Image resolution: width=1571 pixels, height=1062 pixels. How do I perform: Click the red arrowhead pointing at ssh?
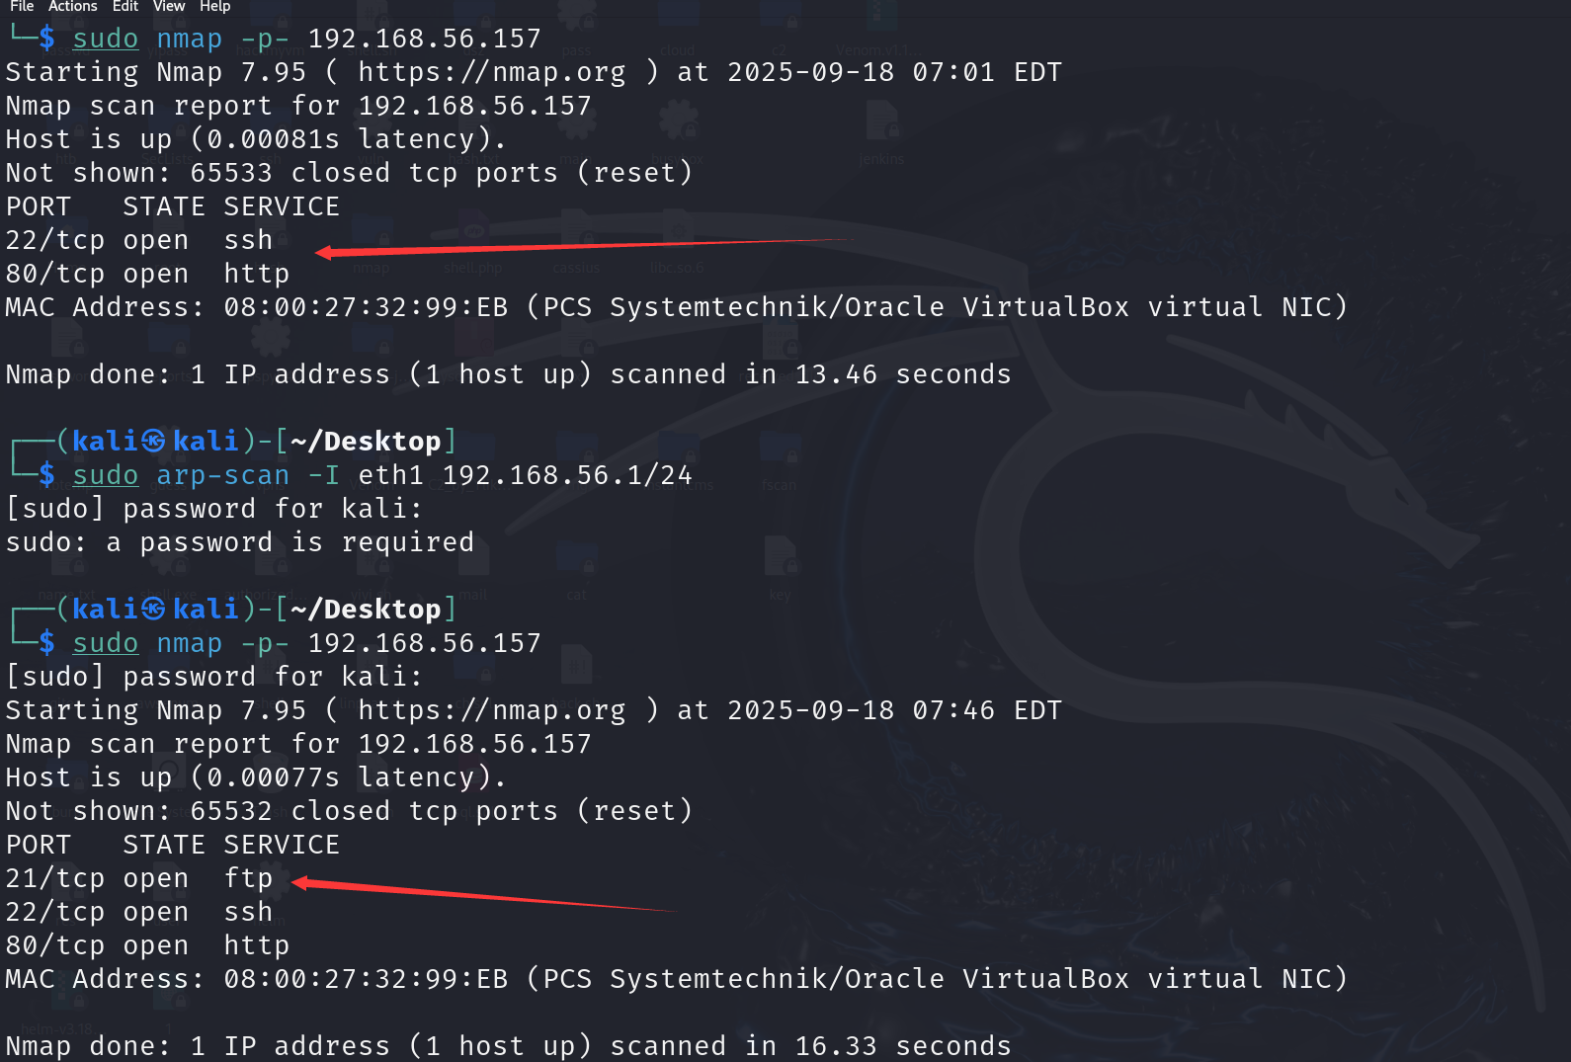[323, 253]
